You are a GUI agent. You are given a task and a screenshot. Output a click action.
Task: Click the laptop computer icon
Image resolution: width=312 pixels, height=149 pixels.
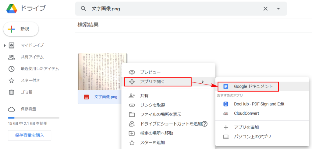pos(226,137)
